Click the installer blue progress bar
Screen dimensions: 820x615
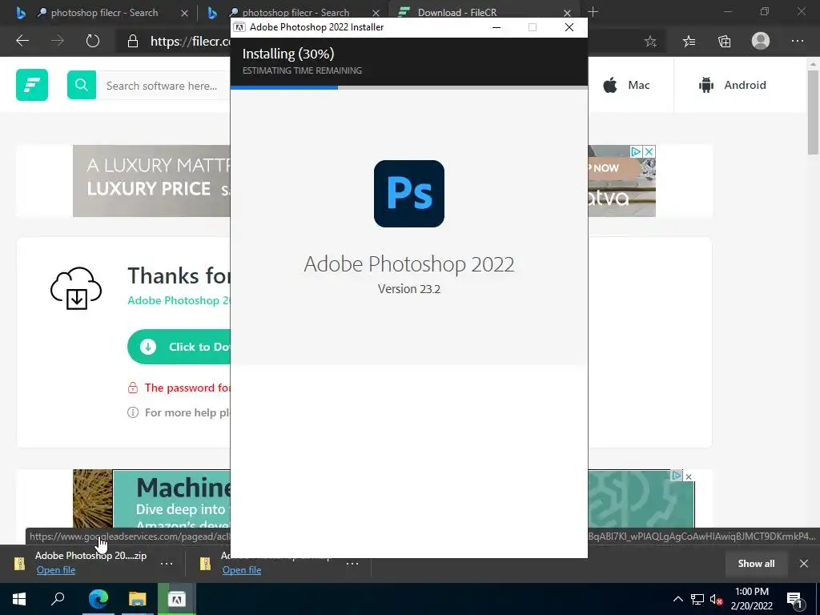coord(284,87)
